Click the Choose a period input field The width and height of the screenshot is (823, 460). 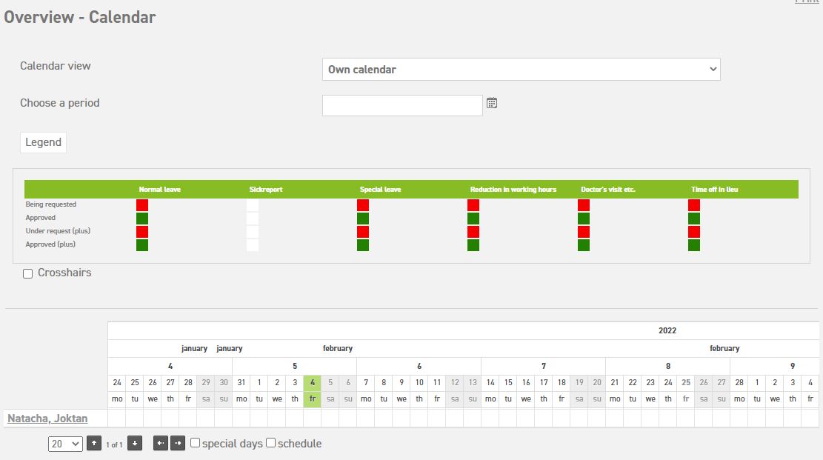[x=402, y=104]
